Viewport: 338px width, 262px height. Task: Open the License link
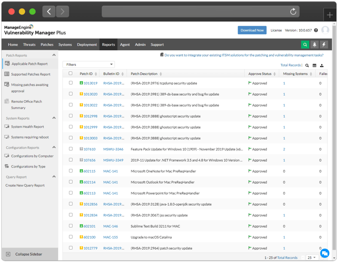pyautogui.click(x=276, y=30)
